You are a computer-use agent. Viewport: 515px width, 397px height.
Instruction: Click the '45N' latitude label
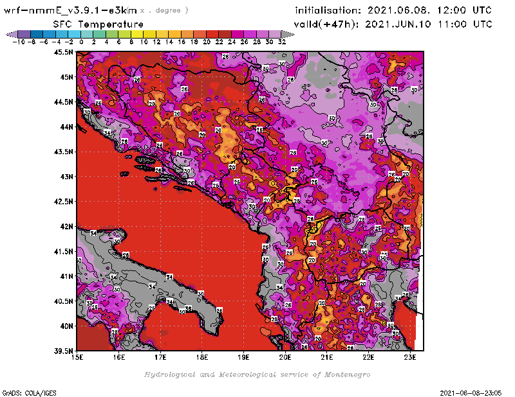coord(66,77)
